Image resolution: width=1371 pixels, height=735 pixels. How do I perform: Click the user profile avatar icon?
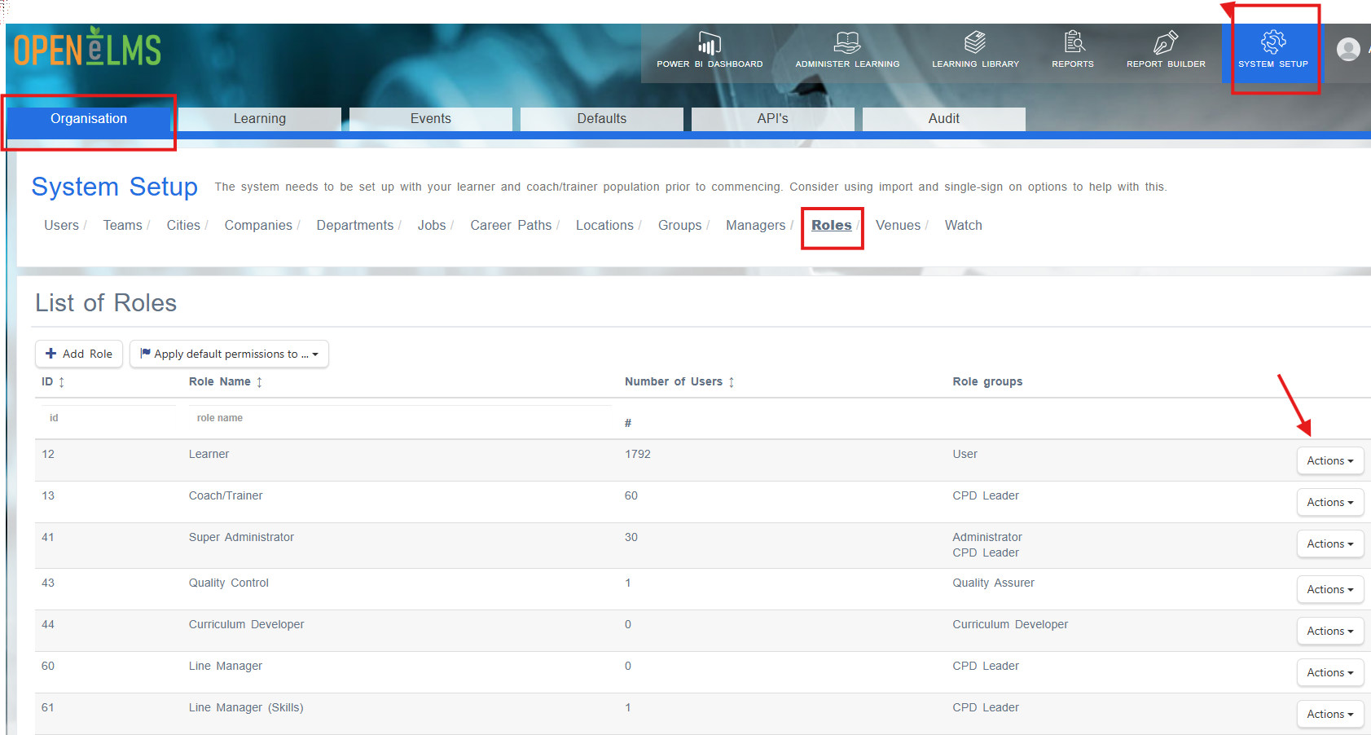pyautogui.click(x=1348, y=50)
